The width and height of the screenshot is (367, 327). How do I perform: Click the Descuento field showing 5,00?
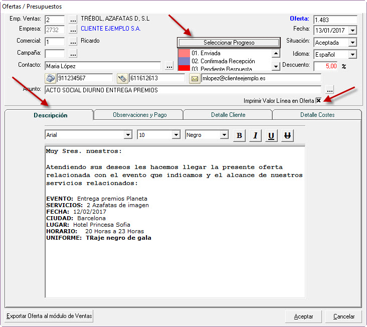[326, 66]
